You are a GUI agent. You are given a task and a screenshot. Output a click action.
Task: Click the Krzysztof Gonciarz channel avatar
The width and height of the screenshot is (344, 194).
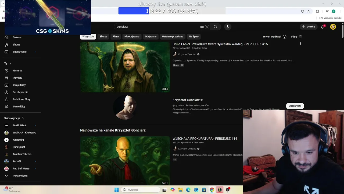[125, 107]
